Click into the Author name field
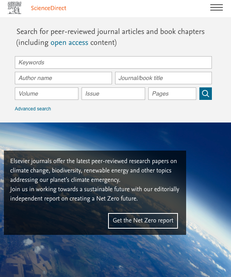 pos(63,78)
